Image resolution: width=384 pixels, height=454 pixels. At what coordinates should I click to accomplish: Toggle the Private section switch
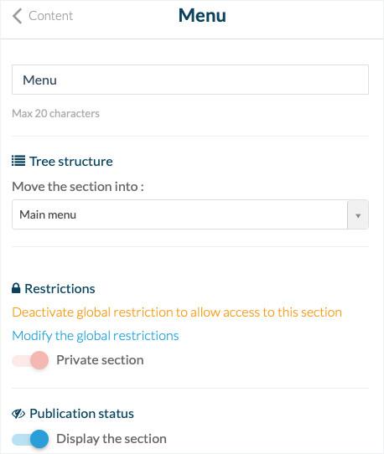tap(30, 360)
